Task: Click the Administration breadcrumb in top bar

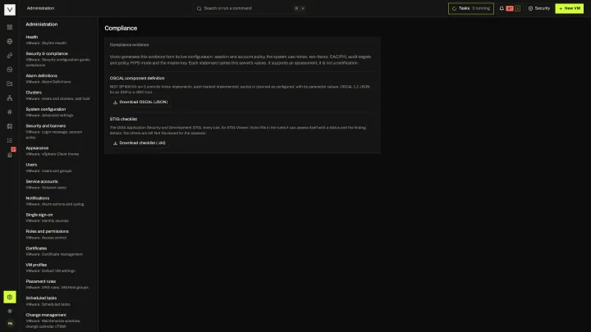Action: pos(40,8)
